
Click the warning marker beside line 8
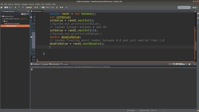click(31, 17)
